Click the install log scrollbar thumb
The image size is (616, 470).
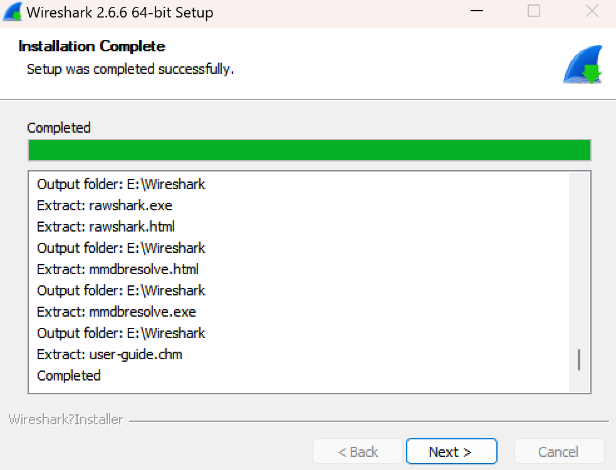[x=578, y=360]
